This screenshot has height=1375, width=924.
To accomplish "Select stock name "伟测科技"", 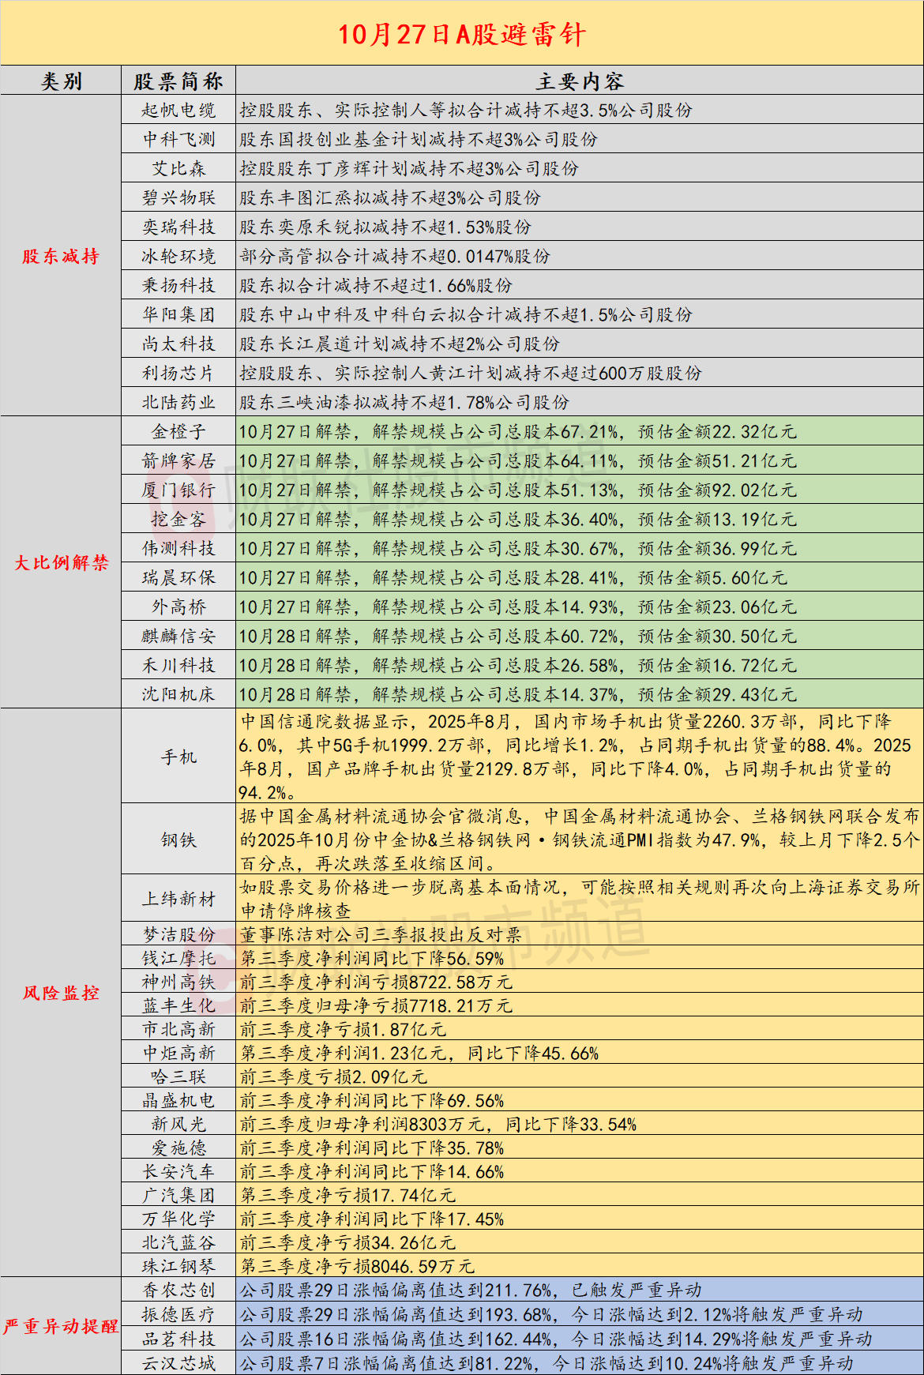I will point(178,549).
